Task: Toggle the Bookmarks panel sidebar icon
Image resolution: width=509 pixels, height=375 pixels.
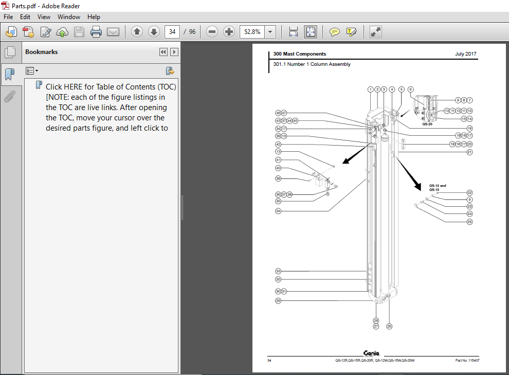Action: point(10,75)
